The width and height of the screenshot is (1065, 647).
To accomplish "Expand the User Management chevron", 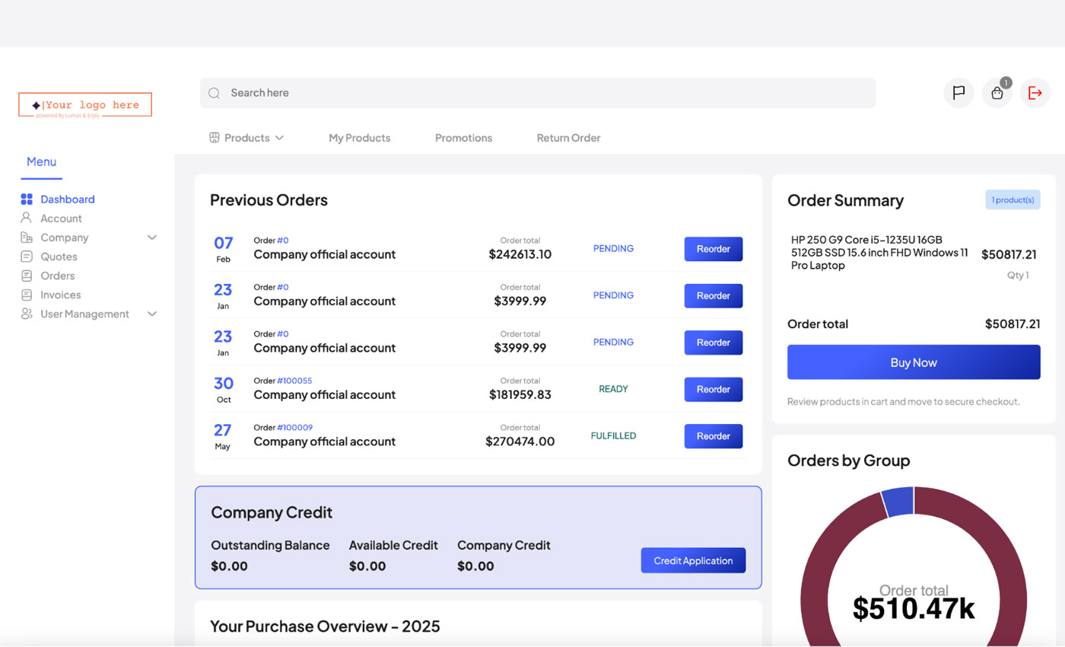I will pyautogui.click(x=152, y=314).
